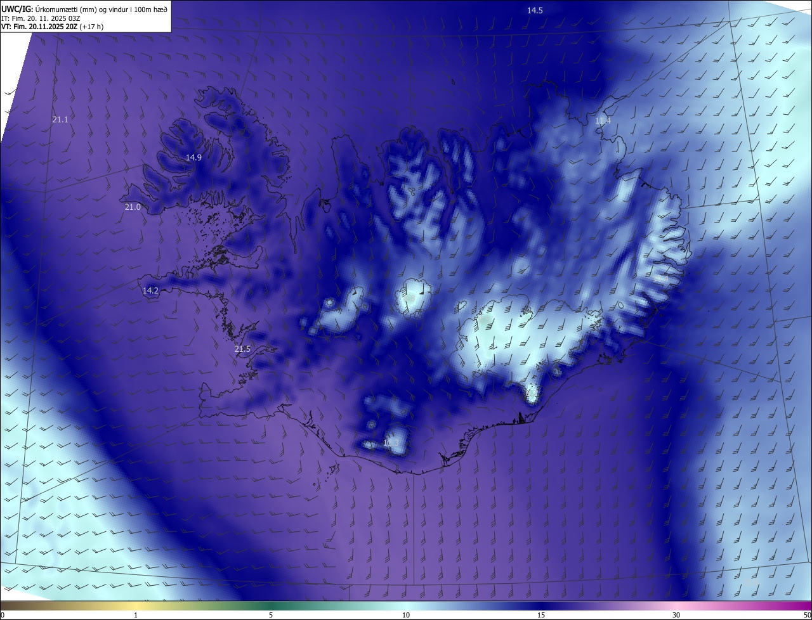Click the 21.5 value label
Image resolution: width=812 pixels, height=620 pixels.
click(242, 349)
